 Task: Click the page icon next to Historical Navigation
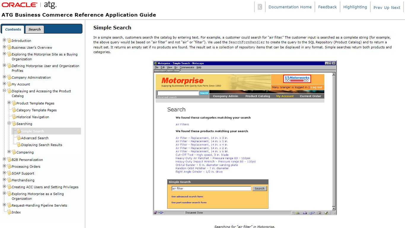click(14, 117)
